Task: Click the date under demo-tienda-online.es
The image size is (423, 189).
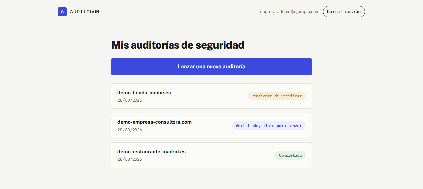Action: pos(130,100)
